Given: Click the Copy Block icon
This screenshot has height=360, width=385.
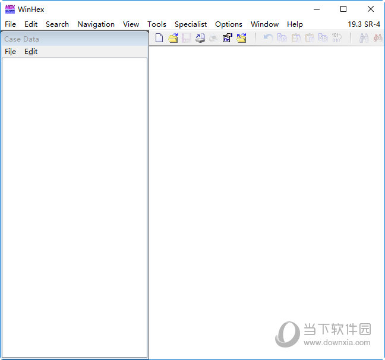Looking at the screenshot, I should point(282,38).
